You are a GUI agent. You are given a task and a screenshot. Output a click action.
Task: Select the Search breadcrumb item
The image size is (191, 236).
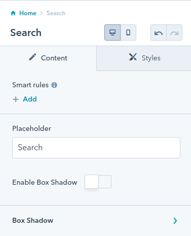click(56, 13)
